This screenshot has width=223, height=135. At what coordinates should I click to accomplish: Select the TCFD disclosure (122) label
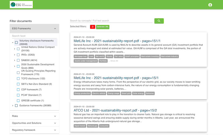33,79
